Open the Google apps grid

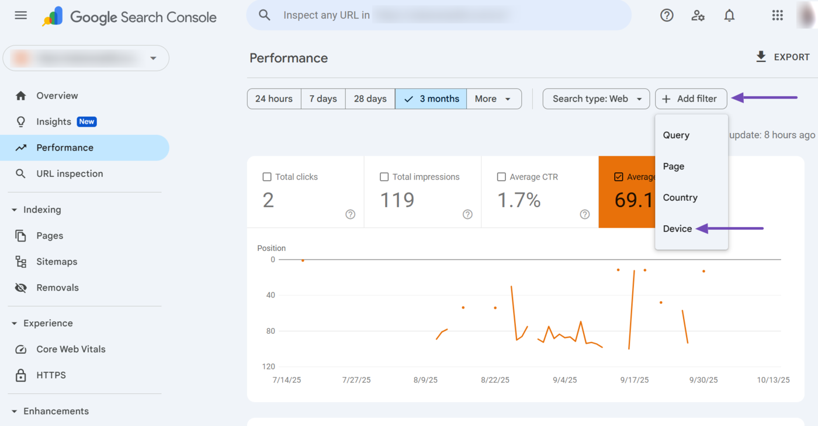coord(777,16)
